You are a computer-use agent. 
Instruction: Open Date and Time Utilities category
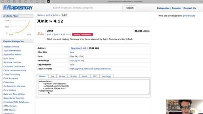click(x=14, y=94)
